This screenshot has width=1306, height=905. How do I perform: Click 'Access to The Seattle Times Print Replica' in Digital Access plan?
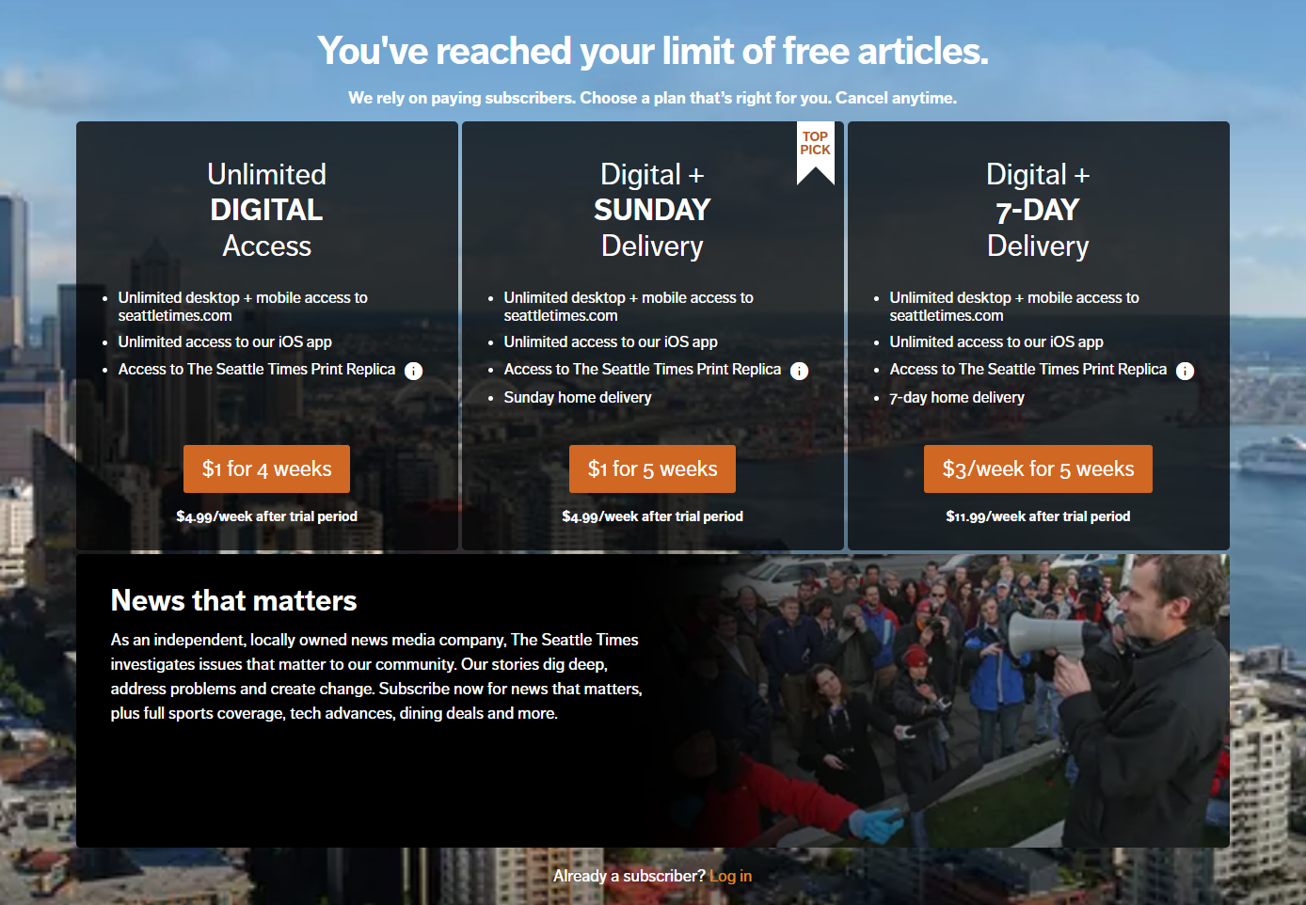click(x=257, y=369)
